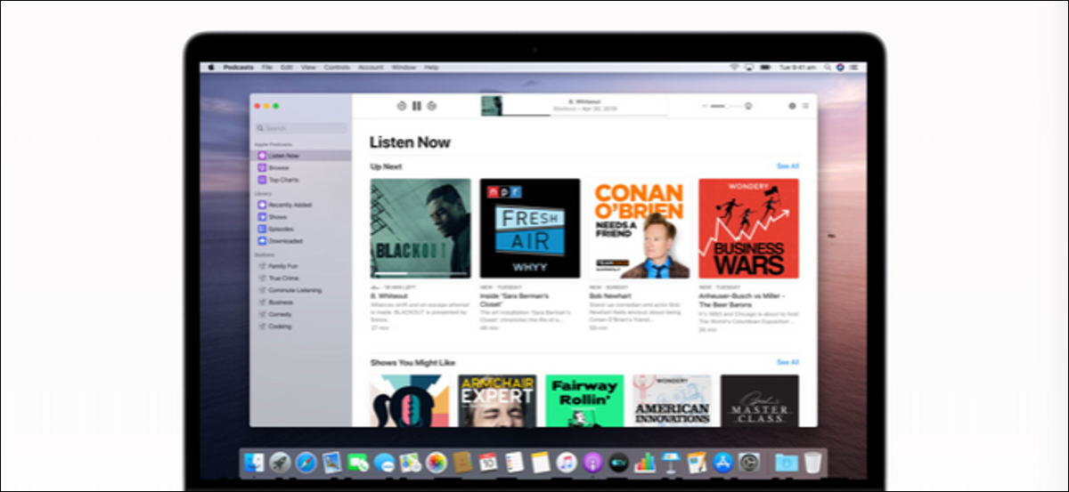Viewport: 1069px width, 492px height.
Task: Click the Wi-Fi status icon in the menu bar
Action: pyautogui.click(x=734, y=67)
